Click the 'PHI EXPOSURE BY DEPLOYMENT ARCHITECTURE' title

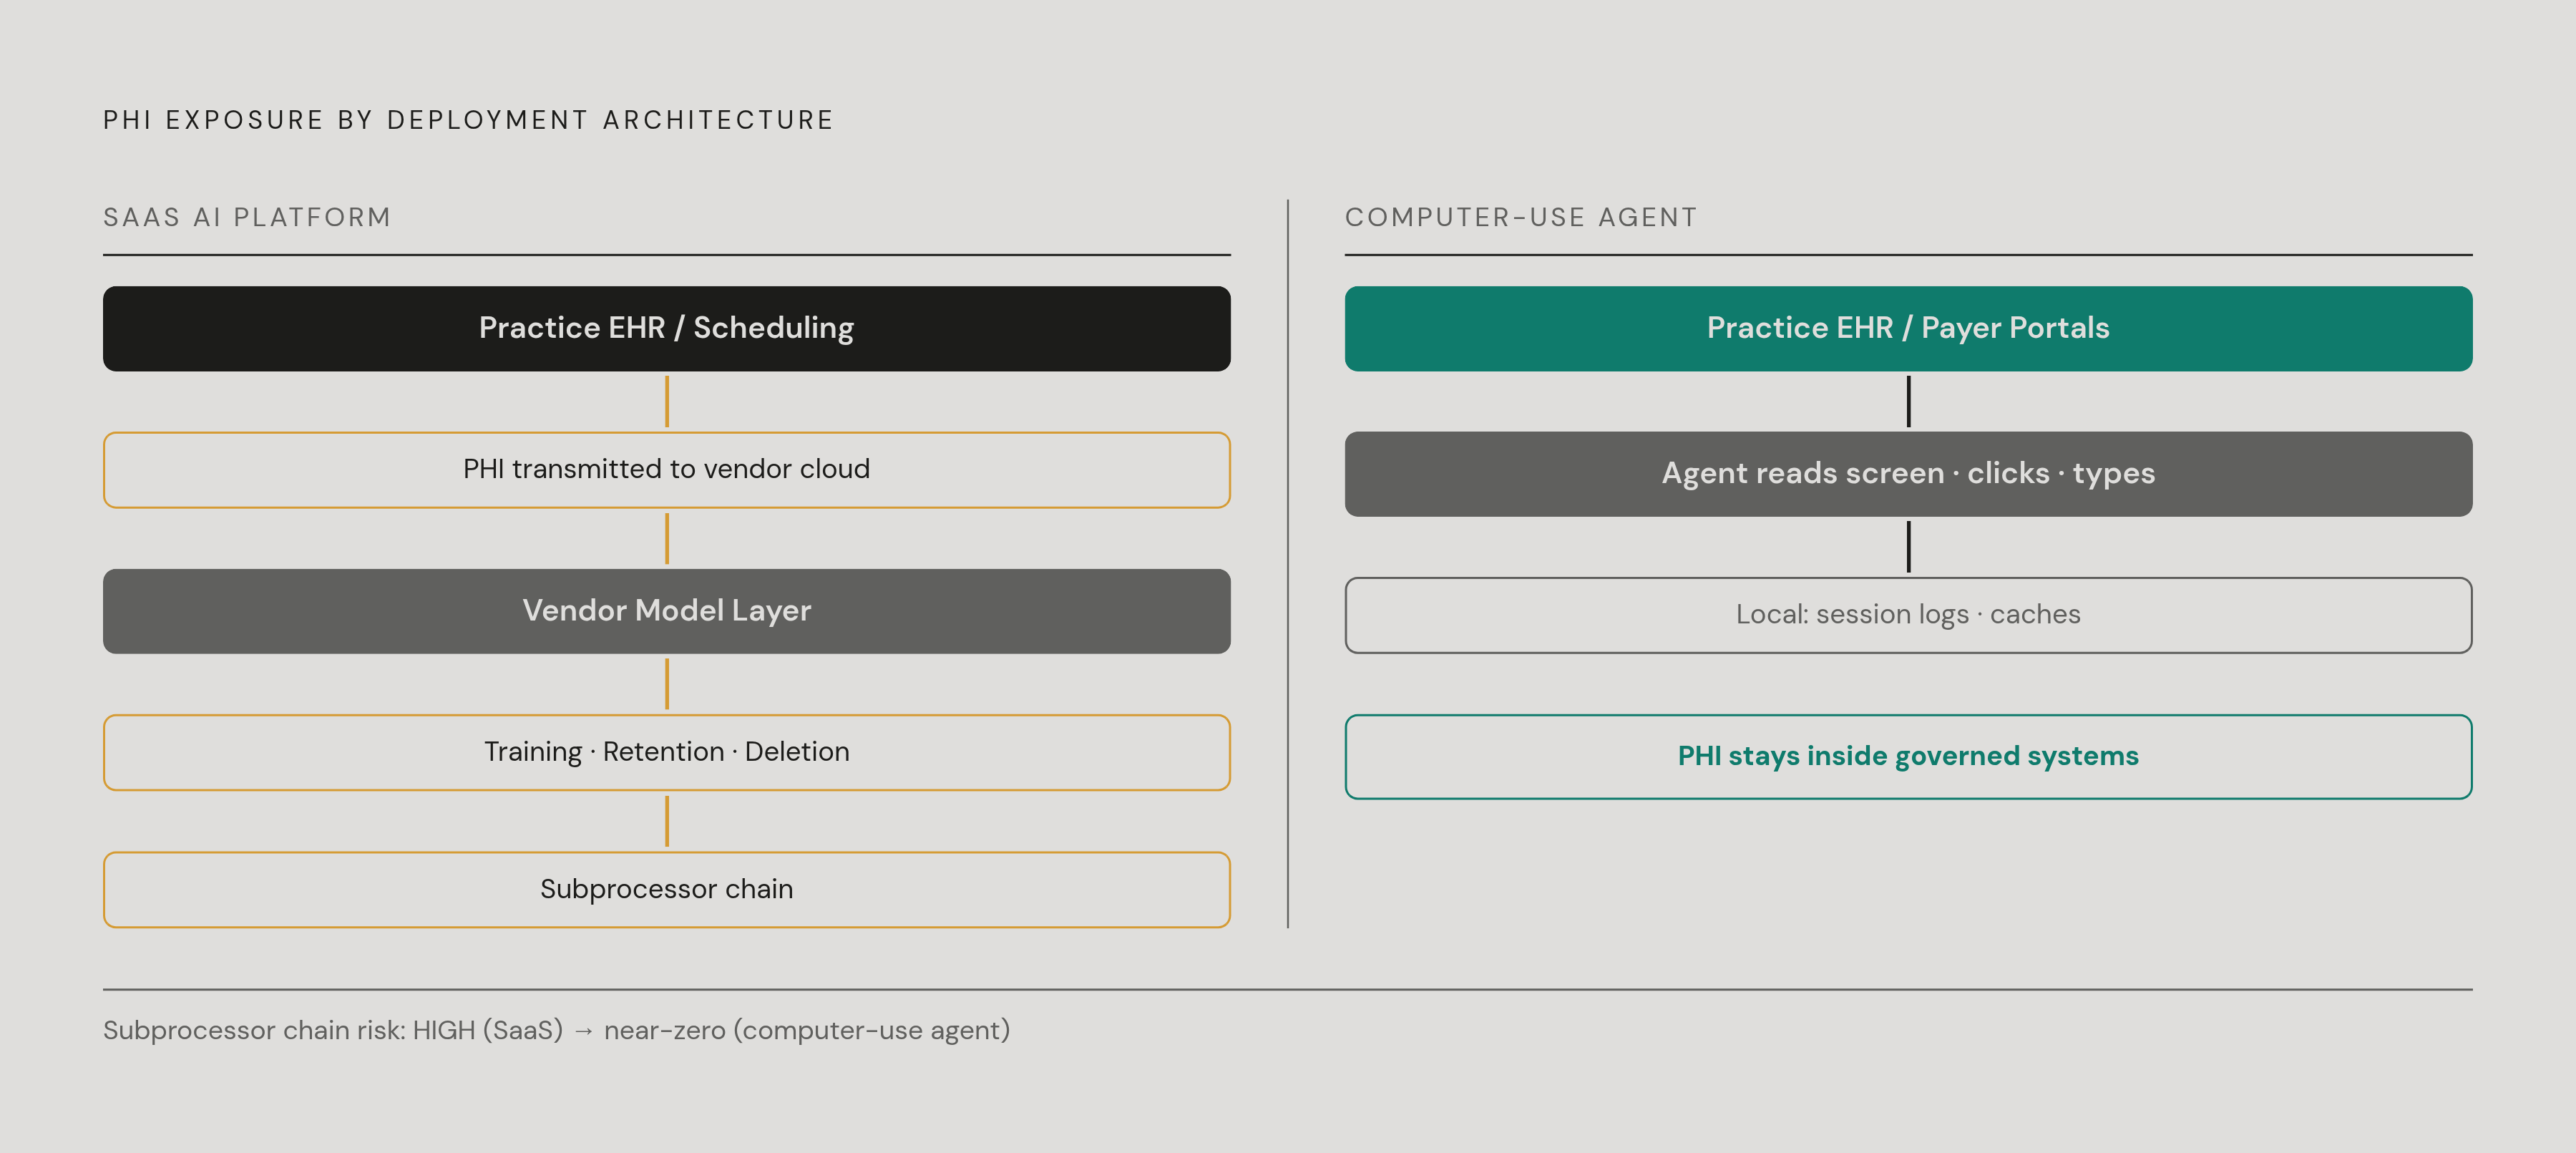pyautogui.click(x=468, y=120)
